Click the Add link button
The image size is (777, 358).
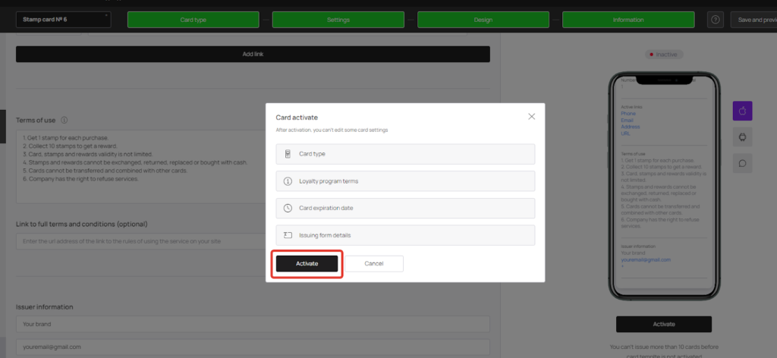click(x=253, y=55)
